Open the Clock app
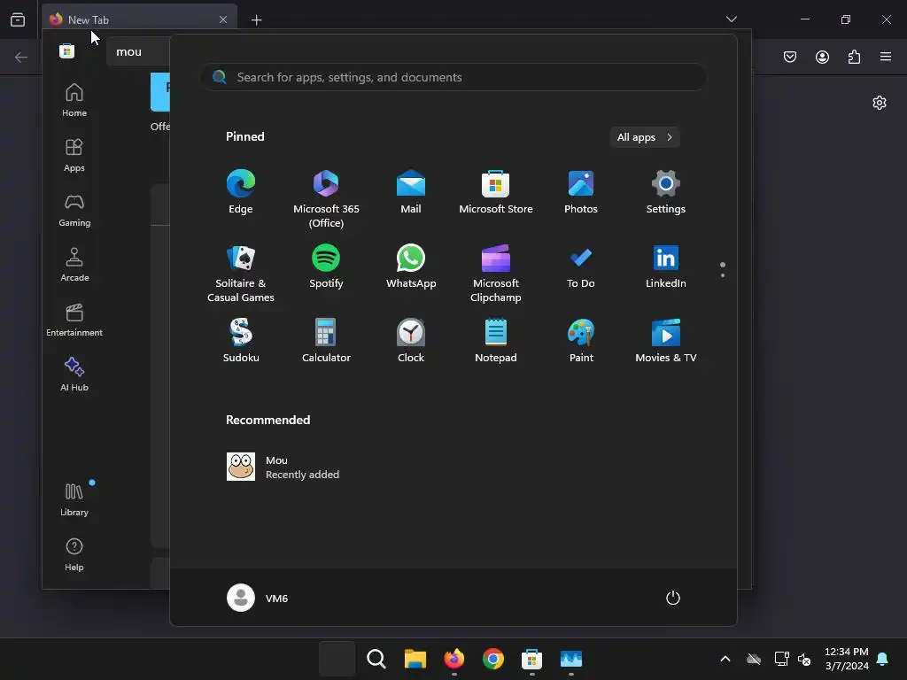Image resolution: width=907 pixels, height=680 pixels. pyautogui.click(x=411, y=341)
